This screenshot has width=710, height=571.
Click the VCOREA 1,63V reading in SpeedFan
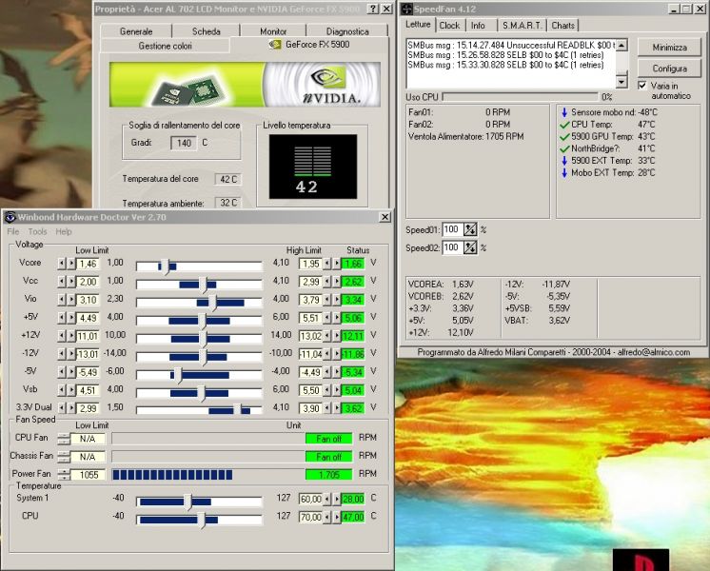click(x=441, y=285)
